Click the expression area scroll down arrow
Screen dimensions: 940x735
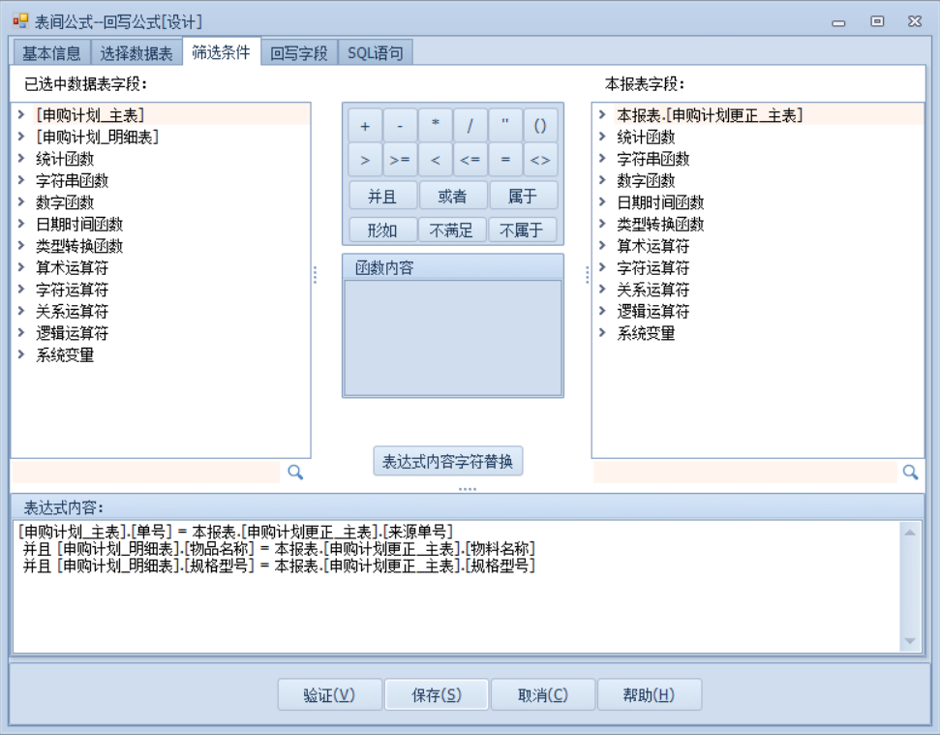coord(909,641)
